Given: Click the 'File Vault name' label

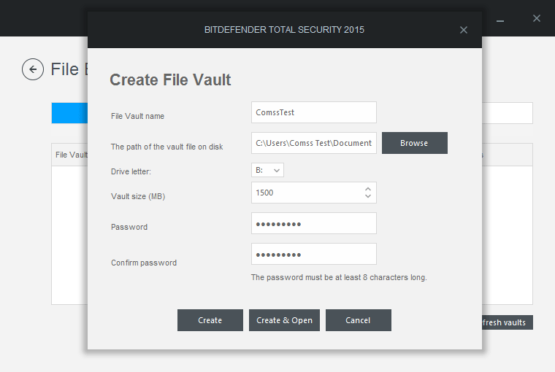Looking at the screenshot, I should point(137,116).
